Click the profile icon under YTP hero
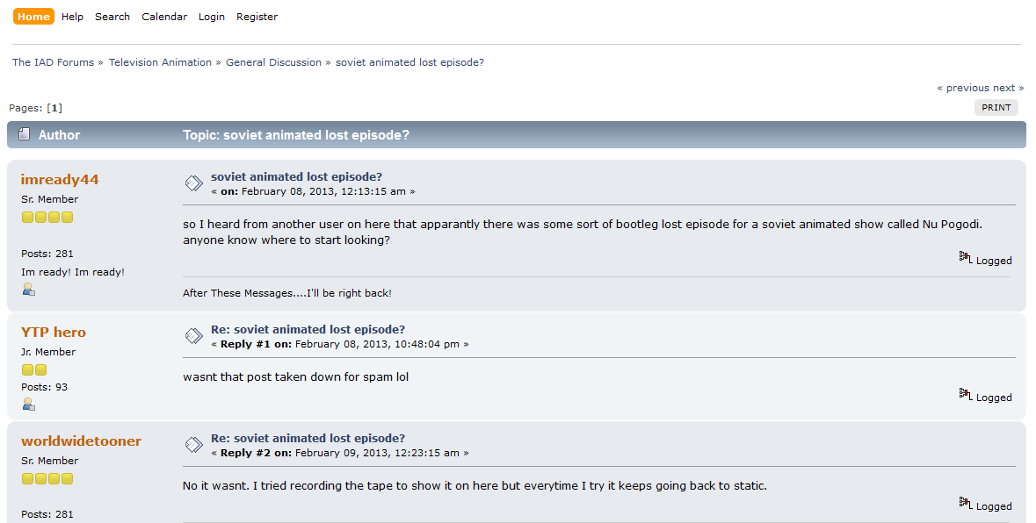 point(28,405)
